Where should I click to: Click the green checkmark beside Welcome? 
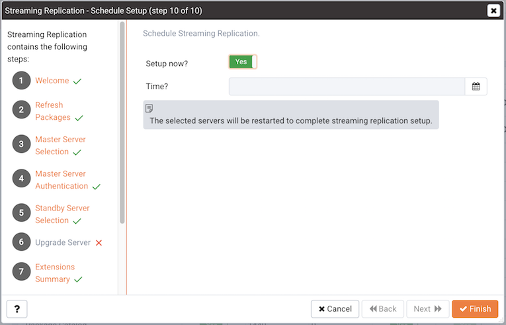tap(77, 81)
